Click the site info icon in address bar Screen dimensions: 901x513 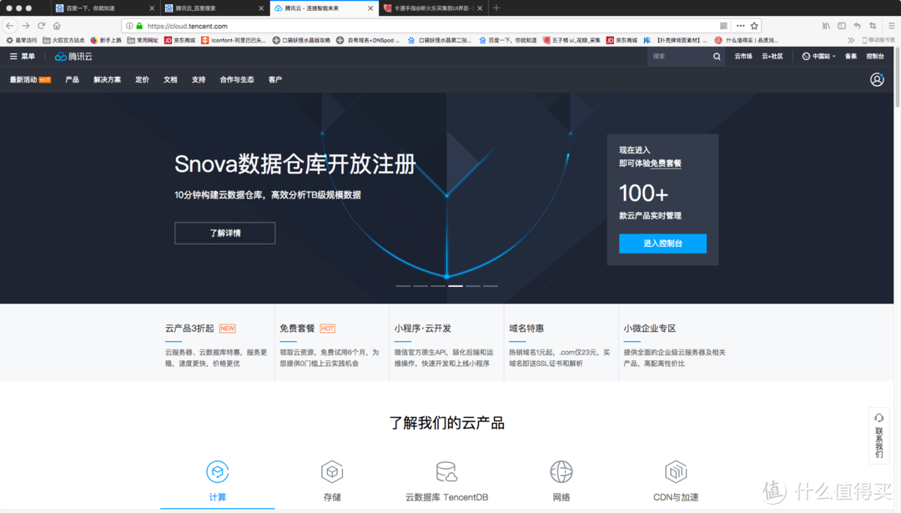coord(130,26)
